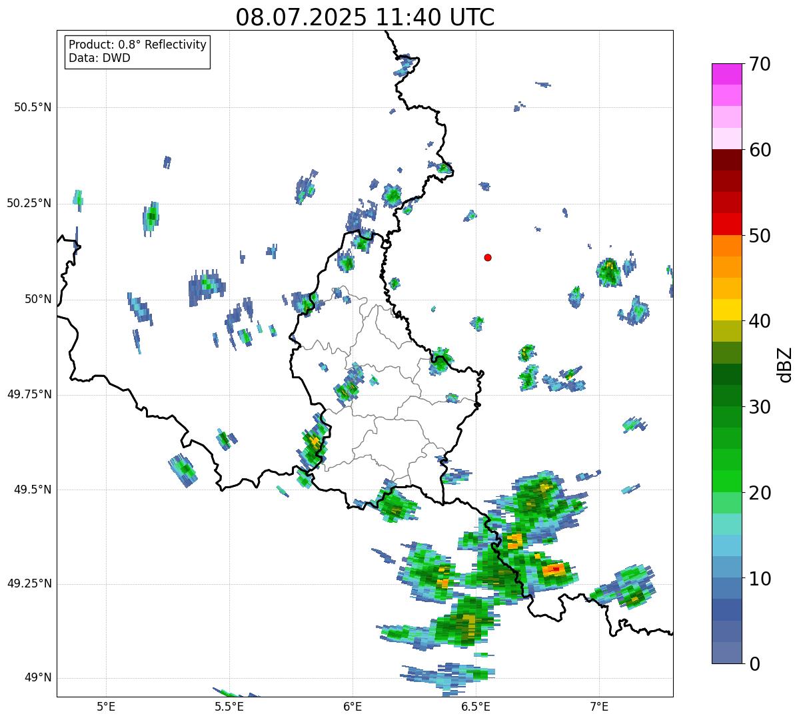This screenshot has height=720, width=801.
Task: Click the 50.25°N latitude label
Action: click(x=29, y=203)
